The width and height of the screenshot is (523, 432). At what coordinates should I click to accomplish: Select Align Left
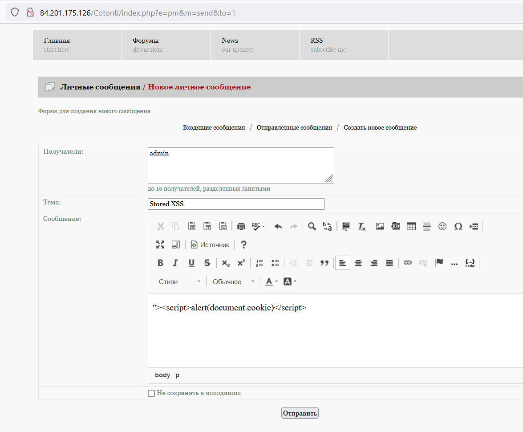[x=343, y=263]
